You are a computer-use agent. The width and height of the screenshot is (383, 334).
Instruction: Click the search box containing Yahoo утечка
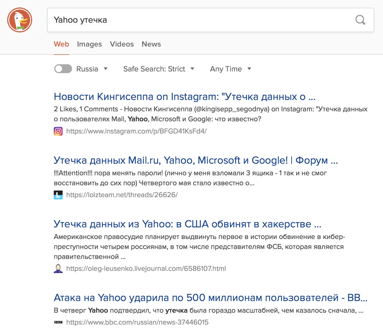coord(200,20)
